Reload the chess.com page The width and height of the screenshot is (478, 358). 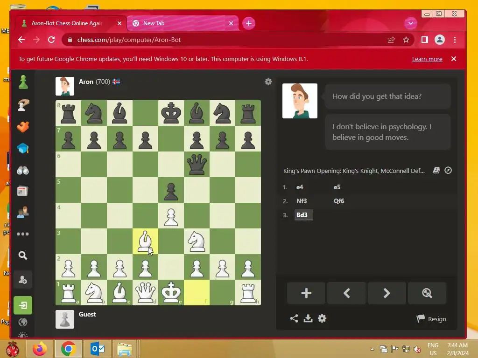click(51, 40)
